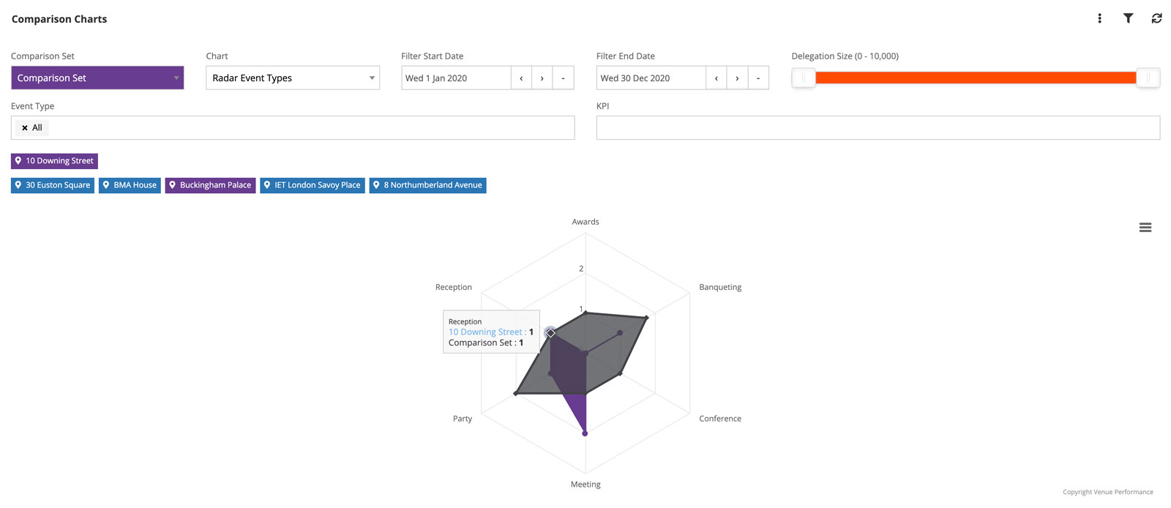
Task: Click the KPI selection field
Action: pyautogui.click(x=878, y=128)
